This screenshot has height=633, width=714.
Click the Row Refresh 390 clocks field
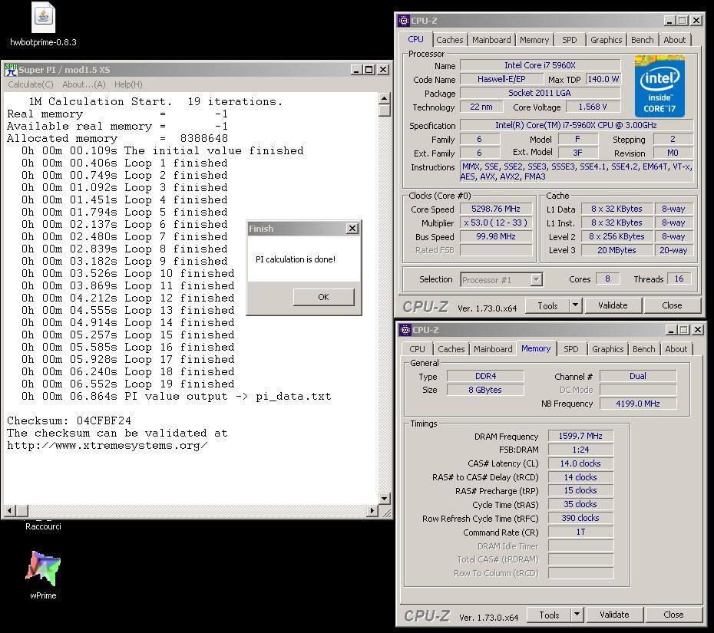(580, 518)
